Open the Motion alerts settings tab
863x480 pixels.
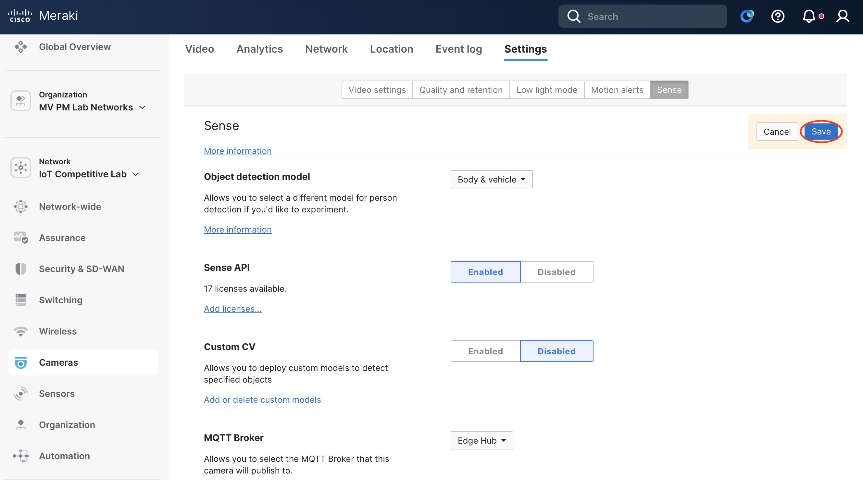coord(617,90)
